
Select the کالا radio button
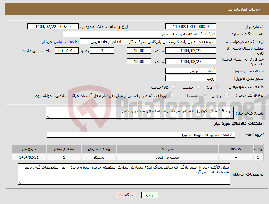(217, 87)
